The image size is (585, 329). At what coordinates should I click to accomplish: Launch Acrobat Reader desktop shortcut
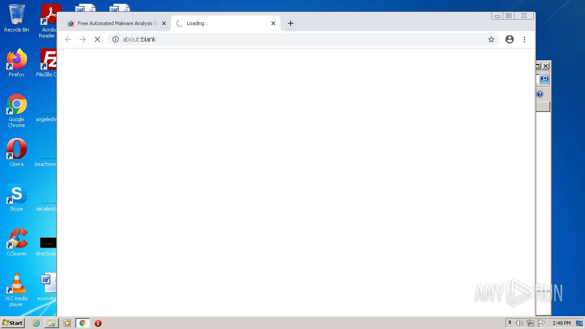click(48, 21)
